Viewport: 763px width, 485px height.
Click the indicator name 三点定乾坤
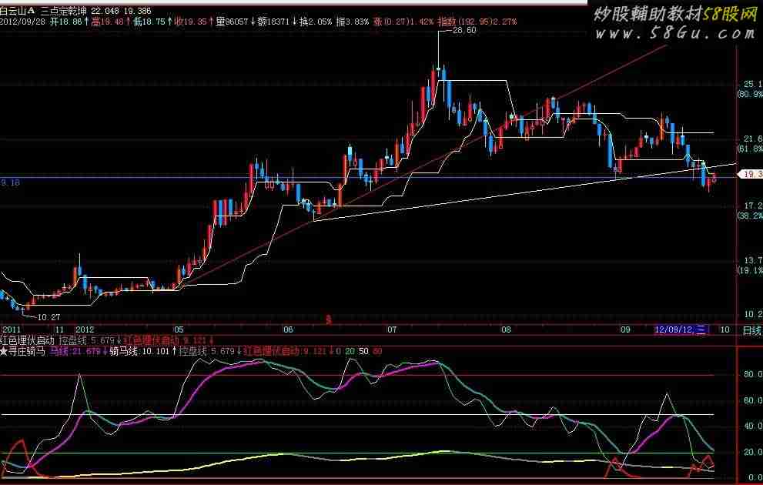tap(64, 11)
